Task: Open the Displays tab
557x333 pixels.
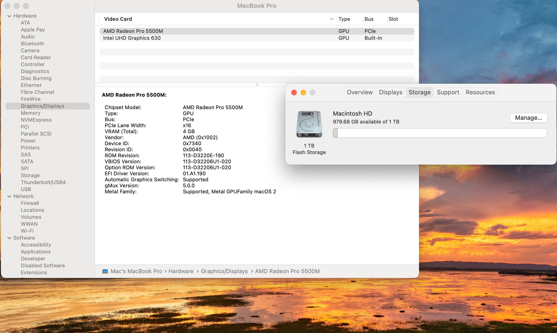Action: 390,92
